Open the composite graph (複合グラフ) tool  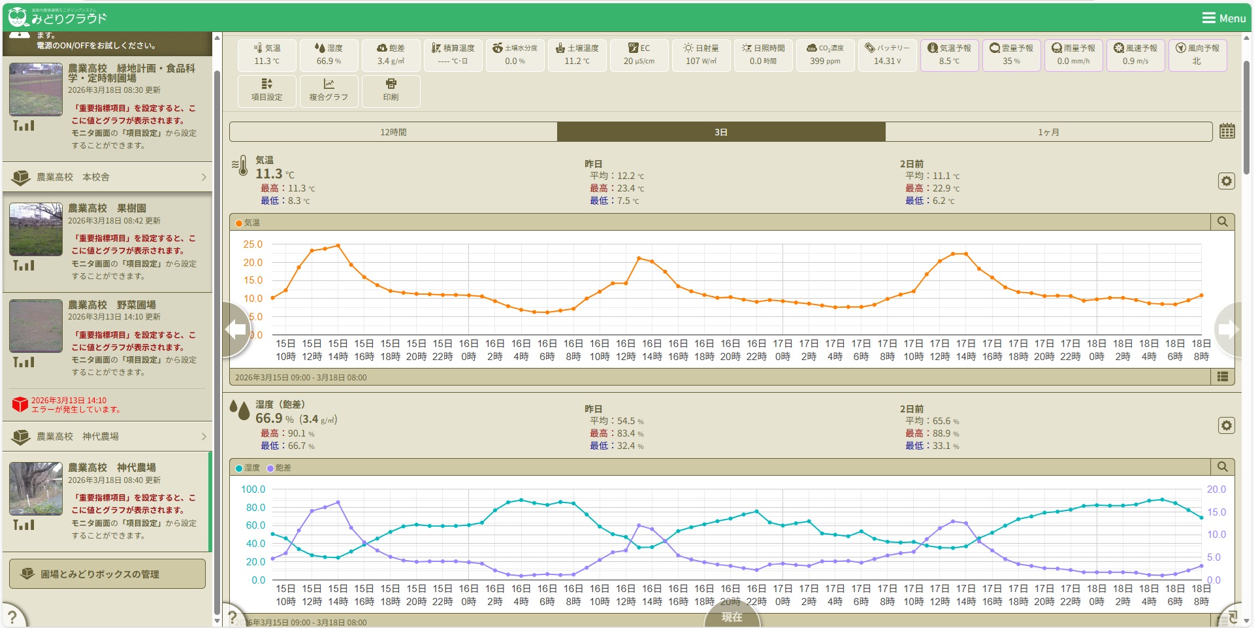pyautogui.click(x=329, y=90)
